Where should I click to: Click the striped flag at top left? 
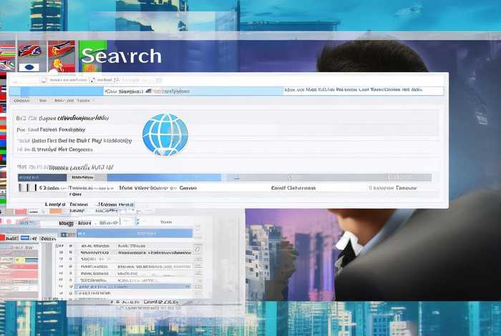[x=8, y=51]
